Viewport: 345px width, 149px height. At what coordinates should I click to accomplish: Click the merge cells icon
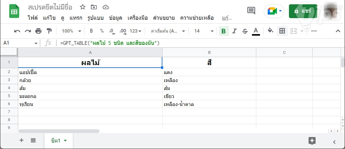294,31
